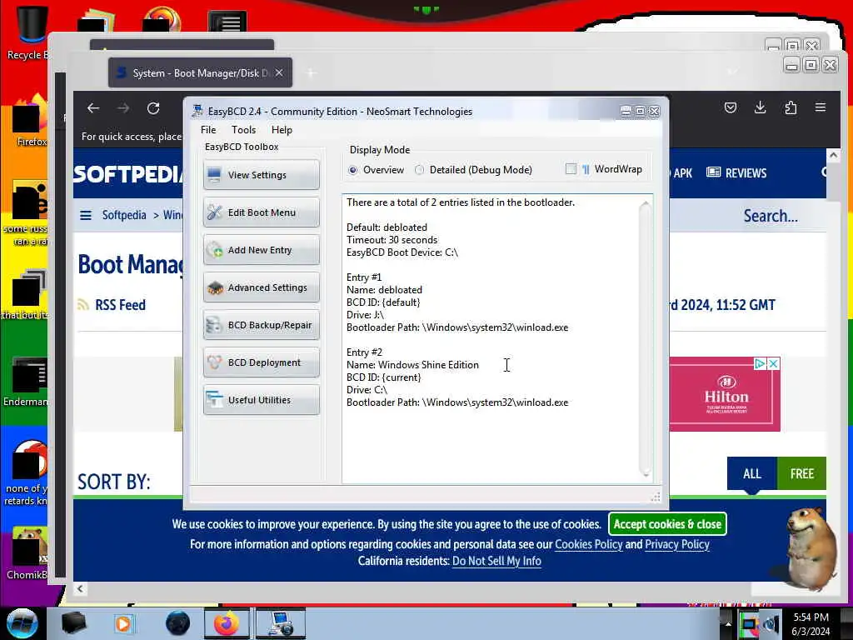Open BCD Backup/Repair section
This screenshot has height=640, width=853.
coord(261,325)
